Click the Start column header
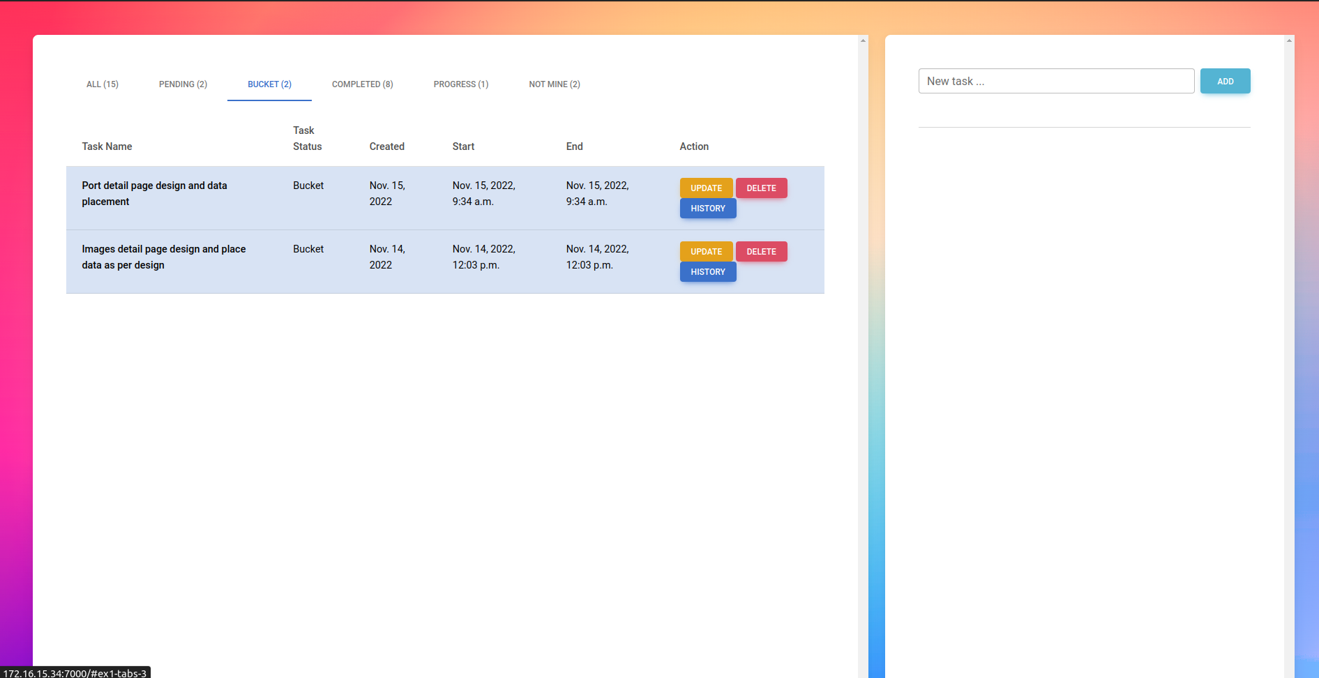1319x678 pixels. click(463, 146)
